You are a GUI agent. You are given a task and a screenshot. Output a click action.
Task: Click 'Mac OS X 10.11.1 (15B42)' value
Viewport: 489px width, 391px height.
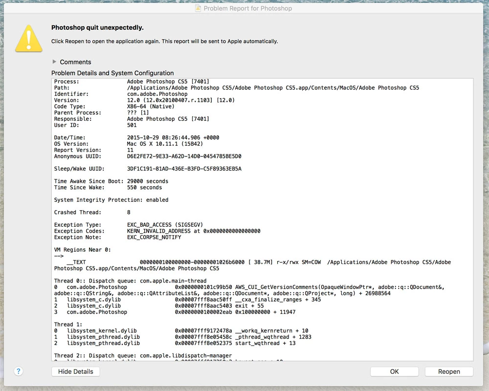click(x=165, y=144)
